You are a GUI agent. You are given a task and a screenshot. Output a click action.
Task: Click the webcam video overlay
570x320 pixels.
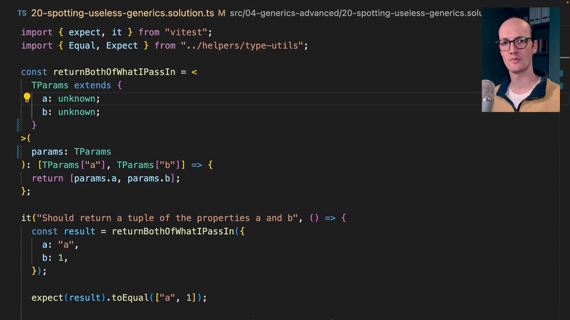click(x=520, y=60)
